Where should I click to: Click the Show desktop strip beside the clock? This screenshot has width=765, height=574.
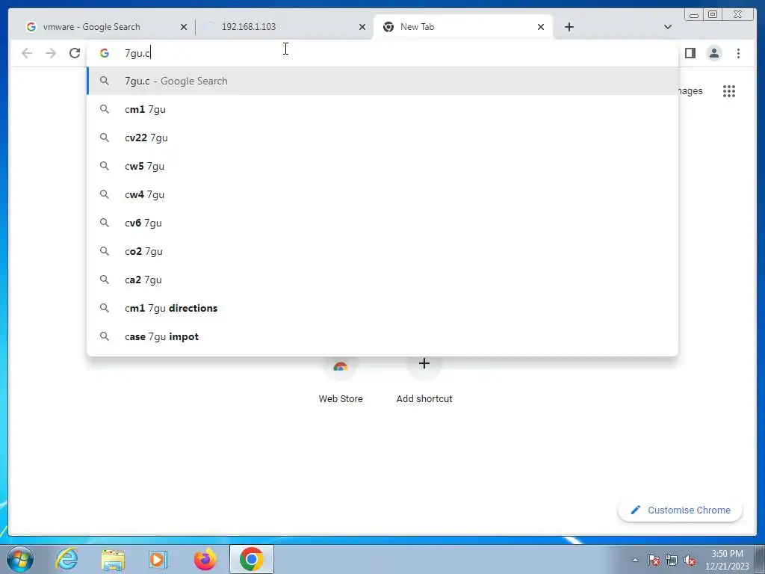pyautogui.click(x=760, y=559)
